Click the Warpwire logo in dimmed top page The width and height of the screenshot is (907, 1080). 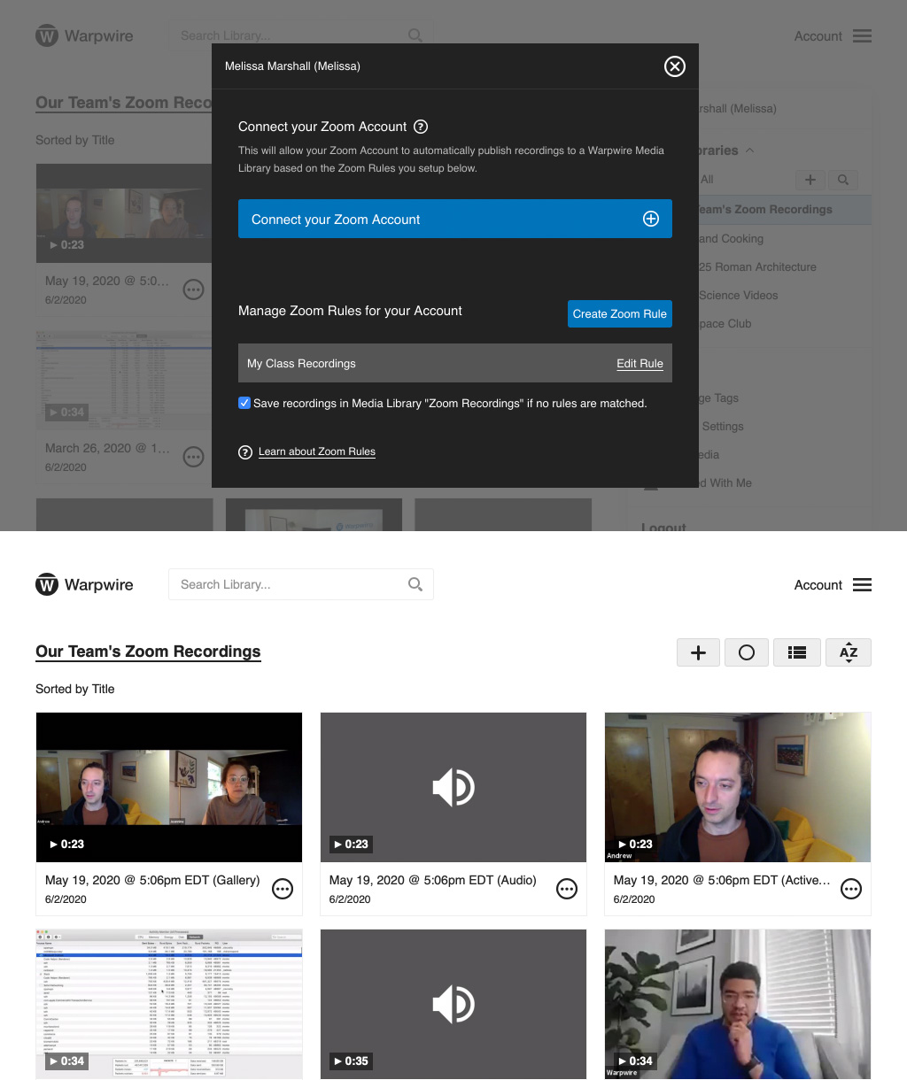coord(84,36)
